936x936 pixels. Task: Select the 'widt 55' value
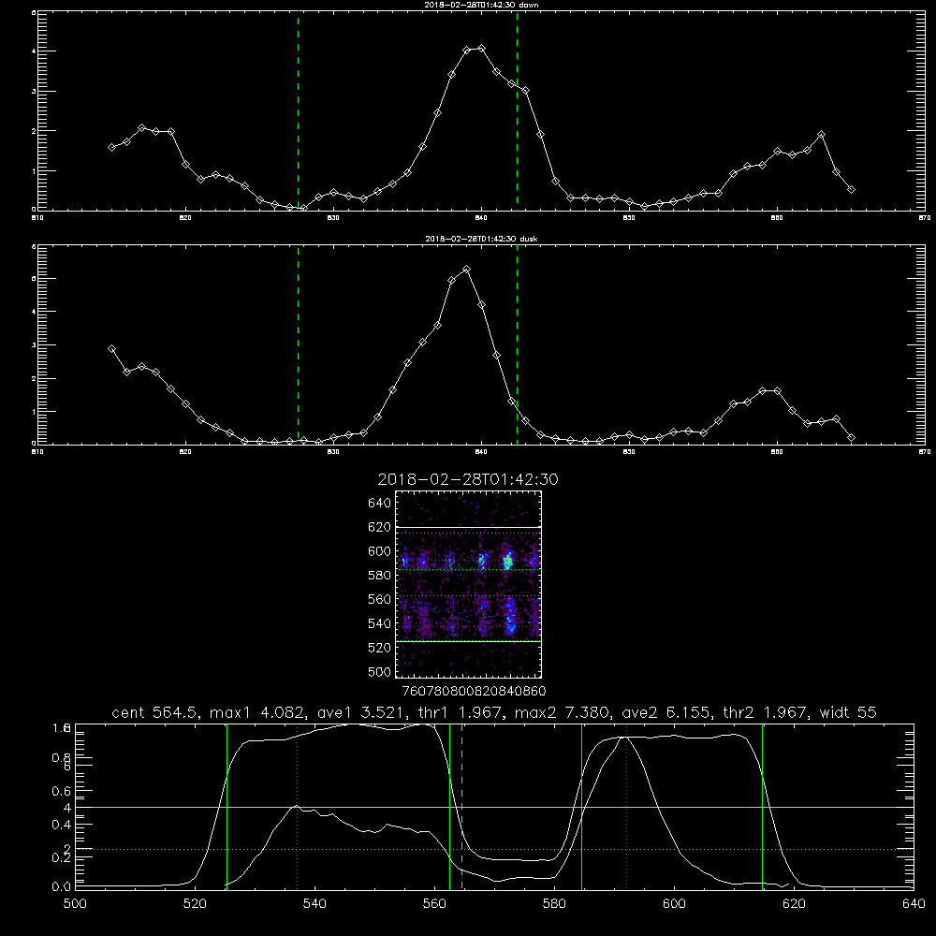pyautogui.click(x=848, y=712)
